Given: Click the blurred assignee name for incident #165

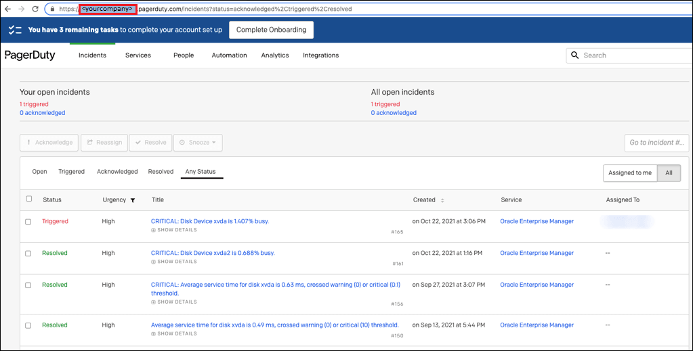Looking at the screenshot, I should [x=627, y=222].
